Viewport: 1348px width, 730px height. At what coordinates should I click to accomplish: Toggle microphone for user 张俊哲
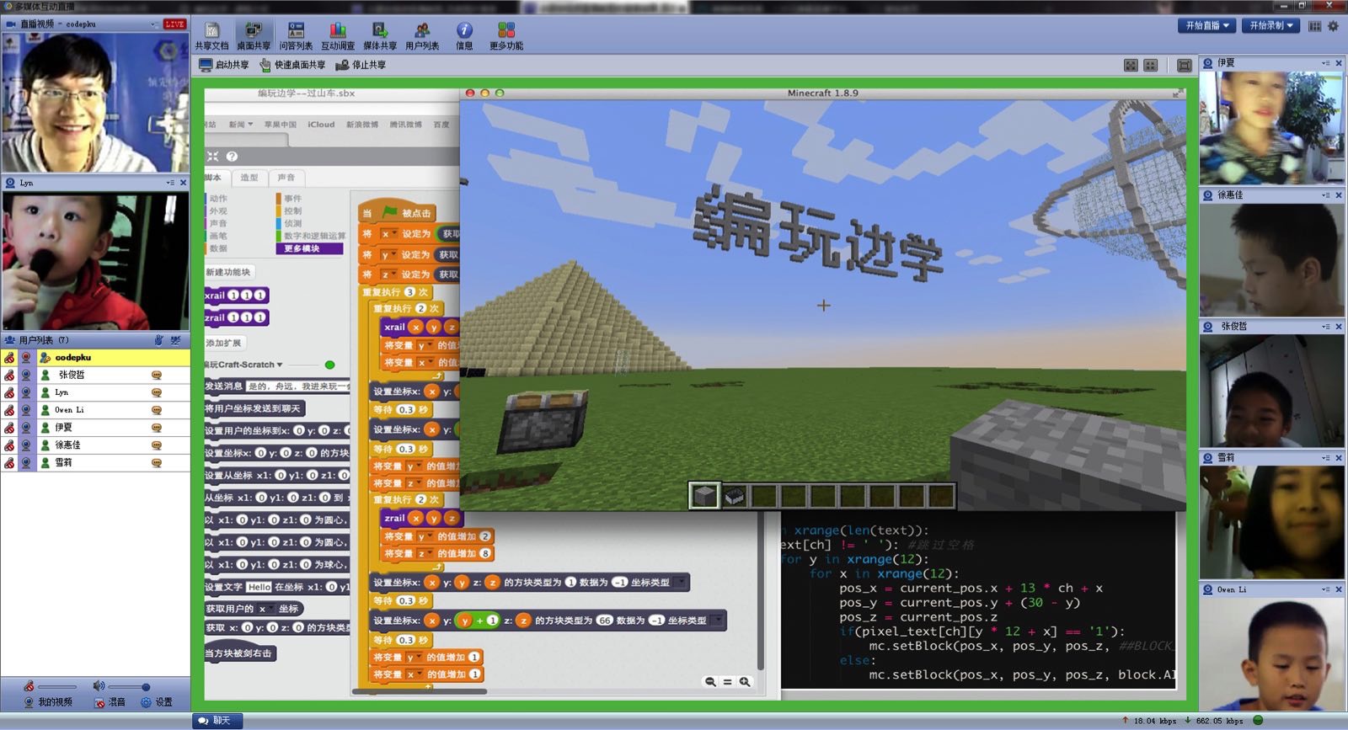coord(9,375)
